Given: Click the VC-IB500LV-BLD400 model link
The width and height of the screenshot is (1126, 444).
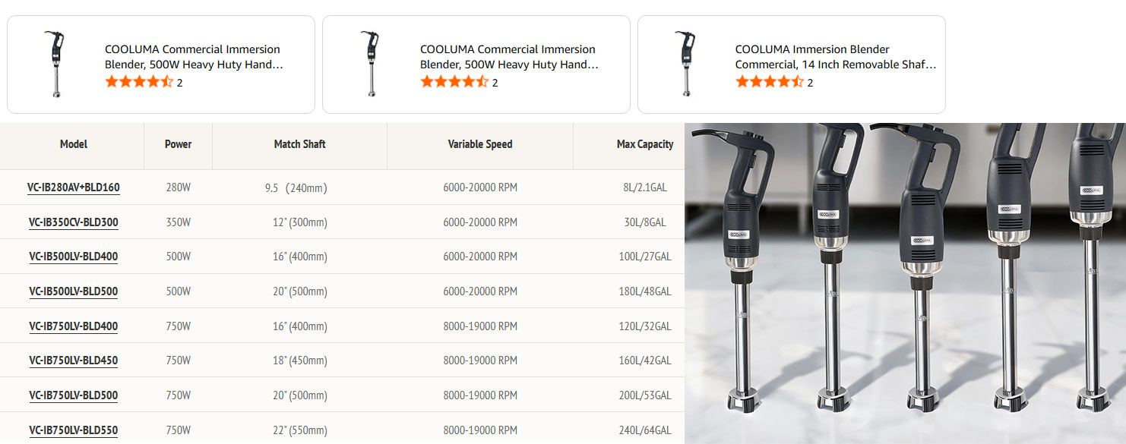Looking at the screenshot, I should point(74,257).
